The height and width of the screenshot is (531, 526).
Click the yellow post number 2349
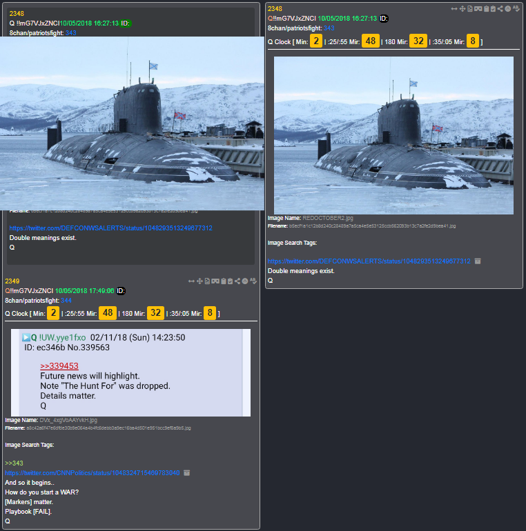pos(12,281)
